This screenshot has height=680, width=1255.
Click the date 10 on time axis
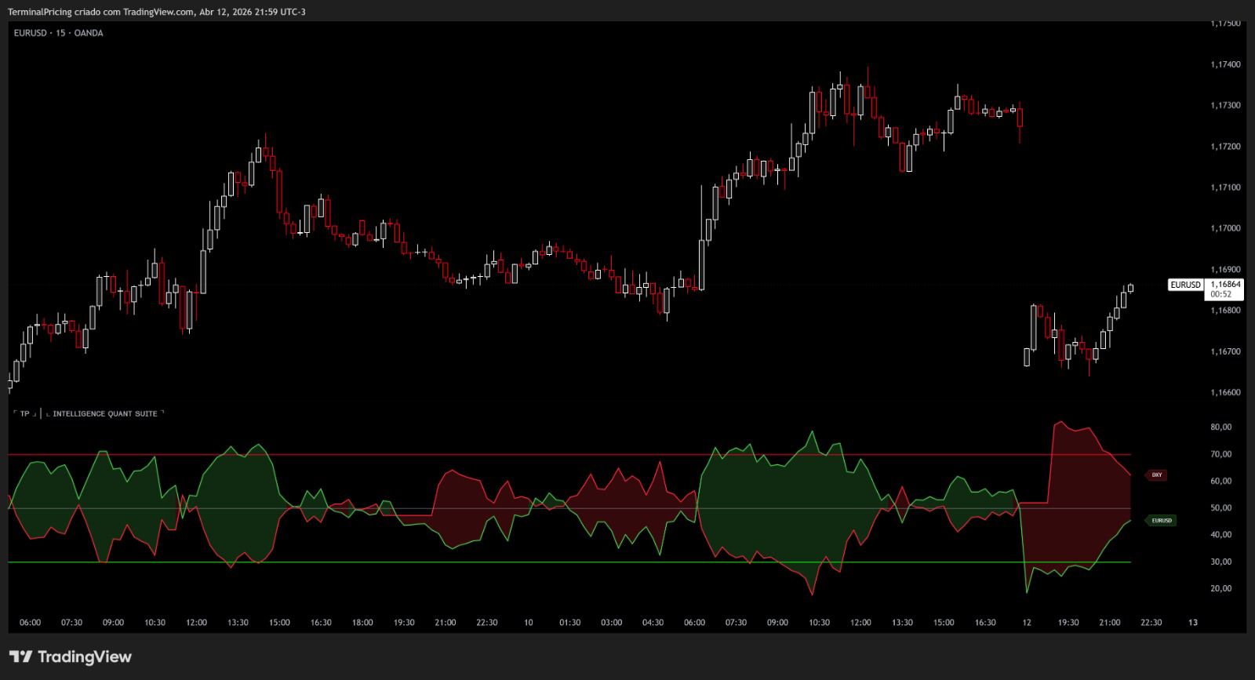(528, 623)
